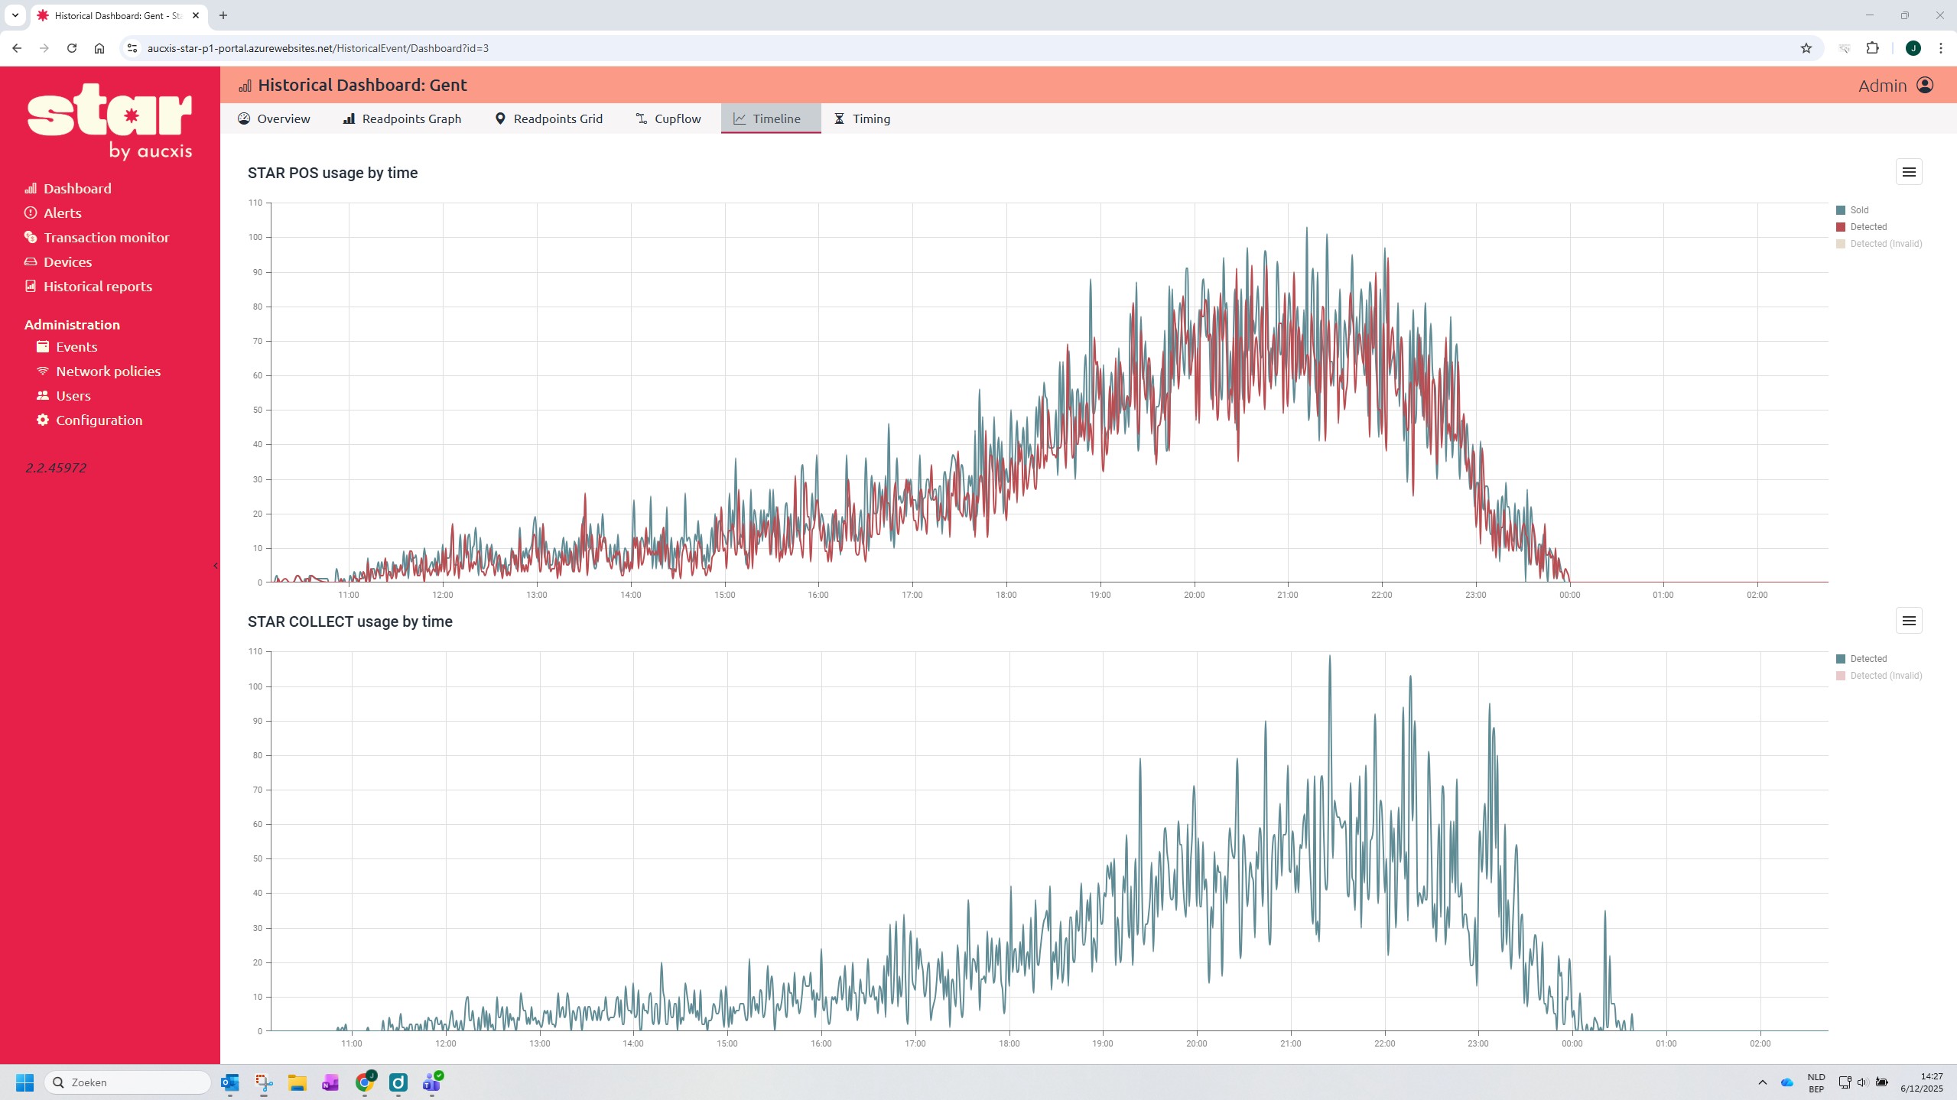Toggle Detected series in POS legend
The height and width of the screenshot is (1100, 1957).
pos(1861,227)
